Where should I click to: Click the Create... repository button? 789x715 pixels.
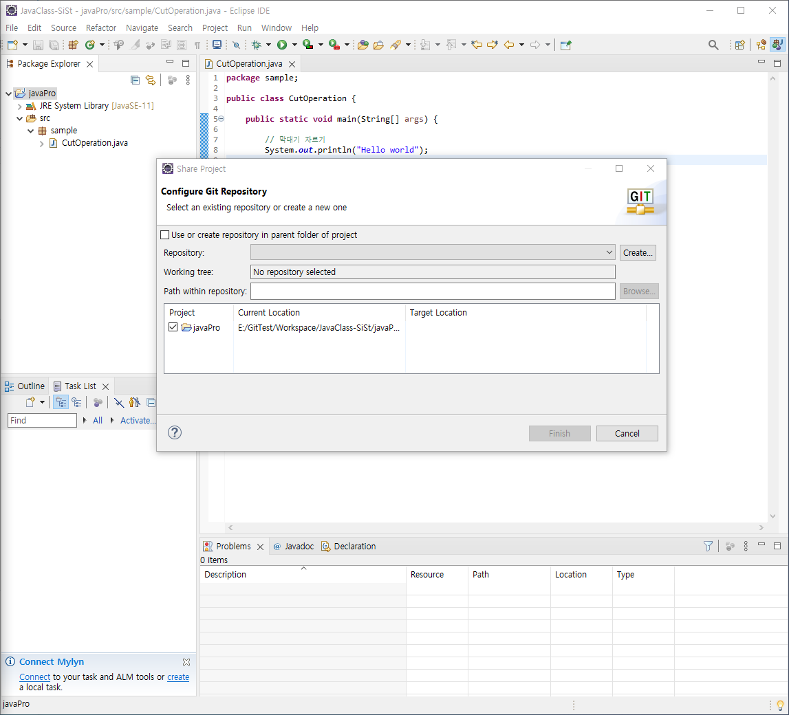(x=638, y=252)
